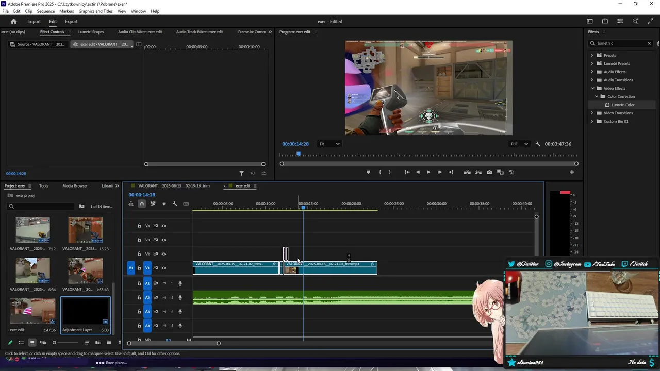Go to Out point in the Program monitor

click(x=451, y=172)
